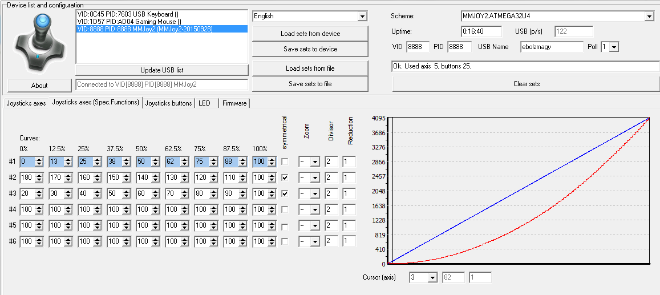
Task: Click the USB Name text field
Action: click(551, 47)
